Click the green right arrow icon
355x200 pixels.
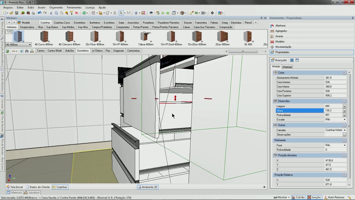(168, 13)
